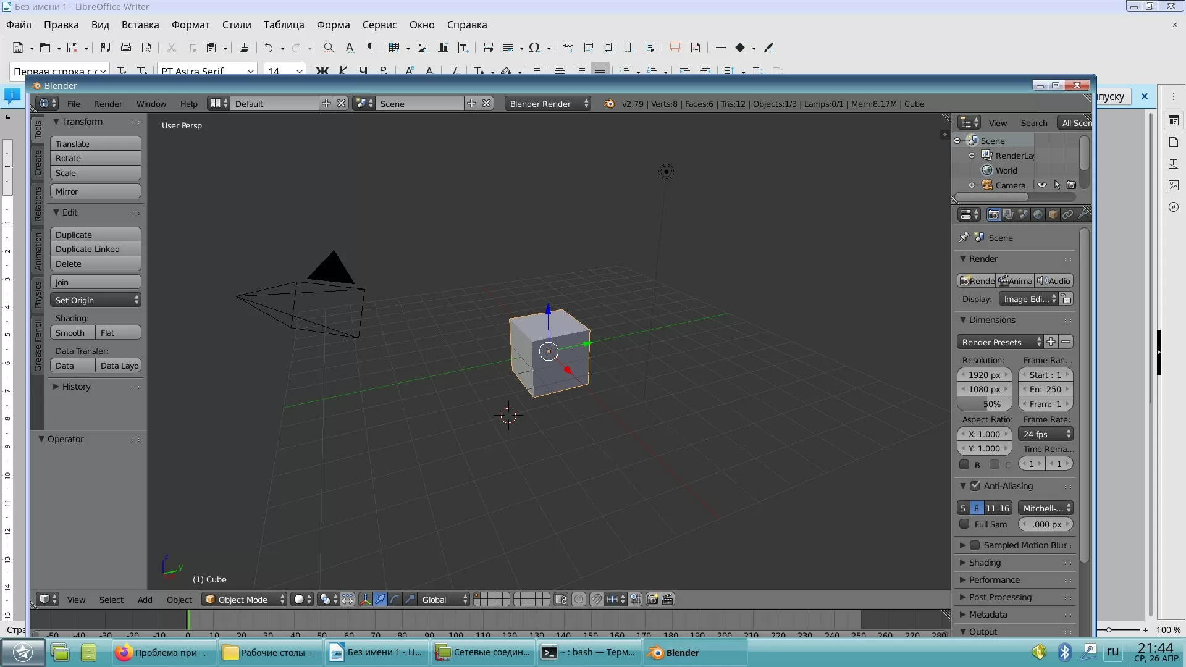
Task: Disable the Anti-Aliasing checkbox
Action: pos(975,486)
